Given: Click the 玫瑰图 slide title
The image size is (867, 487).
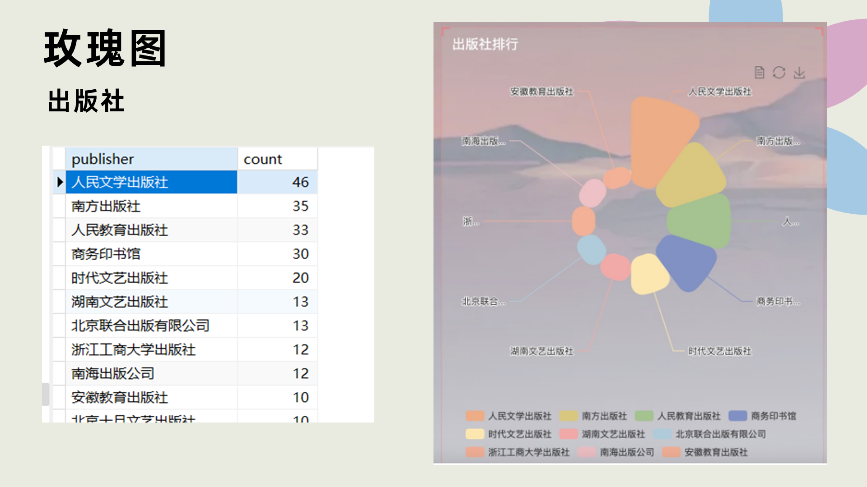Looking at the screenshot, I should 105,49.
